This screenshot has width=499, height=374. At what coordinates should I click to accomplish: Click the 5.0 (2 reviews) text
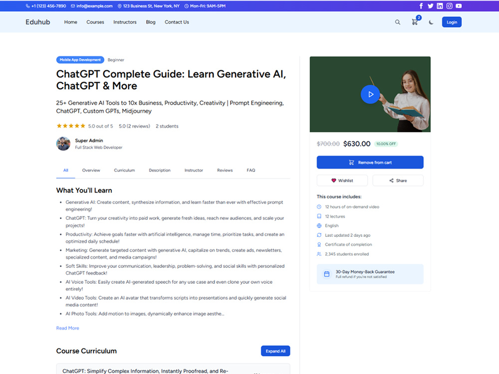click(x=134, y=126)
